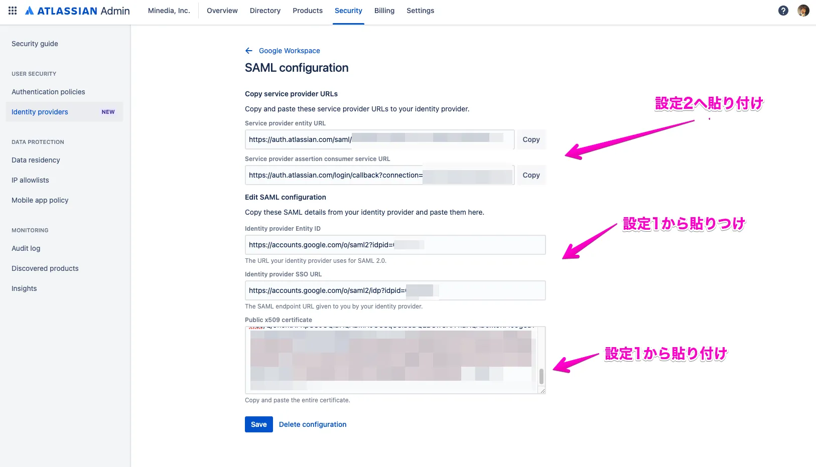
Task: Open the help question mark icon
Action: (x=783, y=11)
